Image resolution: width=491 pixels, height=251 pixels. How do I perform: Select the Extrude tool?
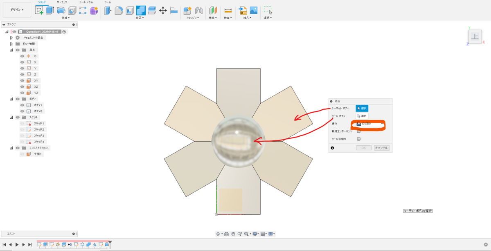(x=50, y=11)
